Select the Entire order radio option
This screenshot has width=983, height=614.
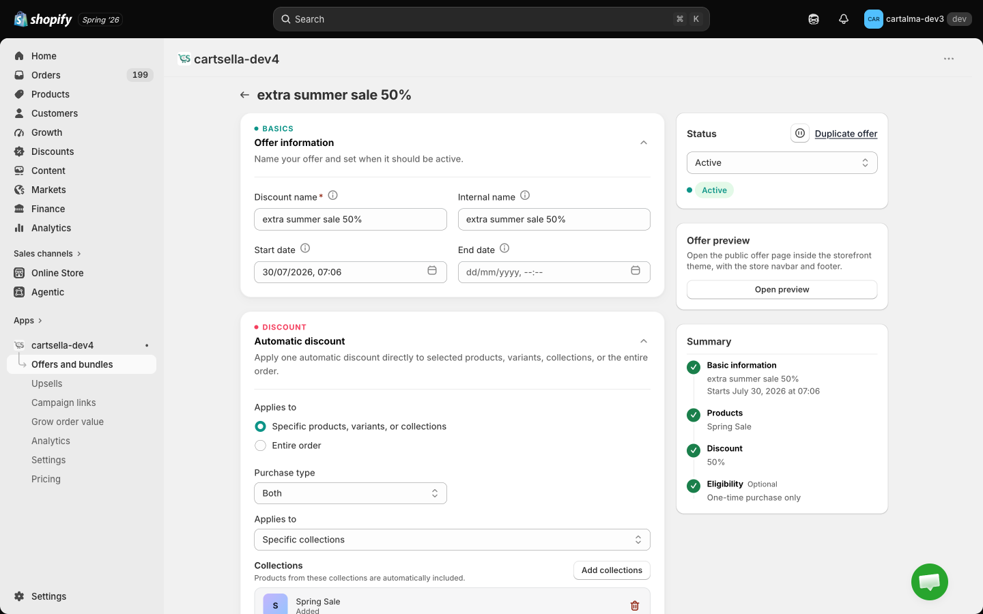point(260,445)
